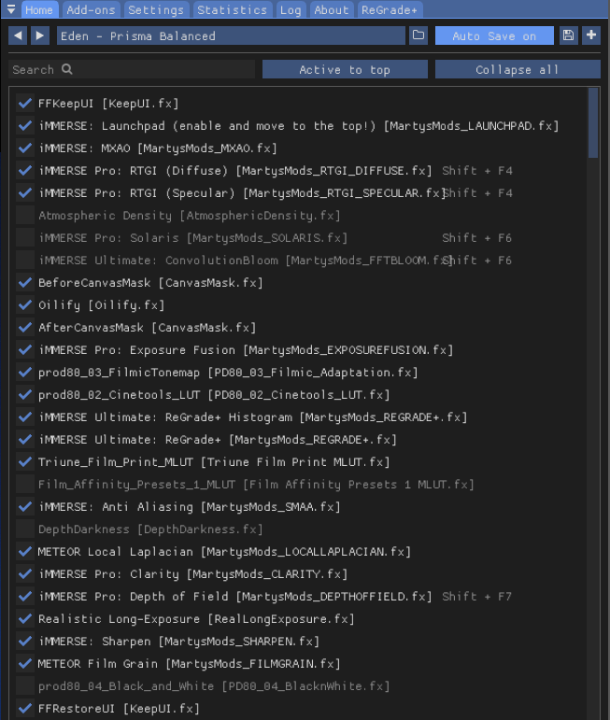Click Shift + F4 next to RTGI (Diffuse)
The height and width of the screenshot is (720, 610).
pyautogui.click(x=476, y=171)
